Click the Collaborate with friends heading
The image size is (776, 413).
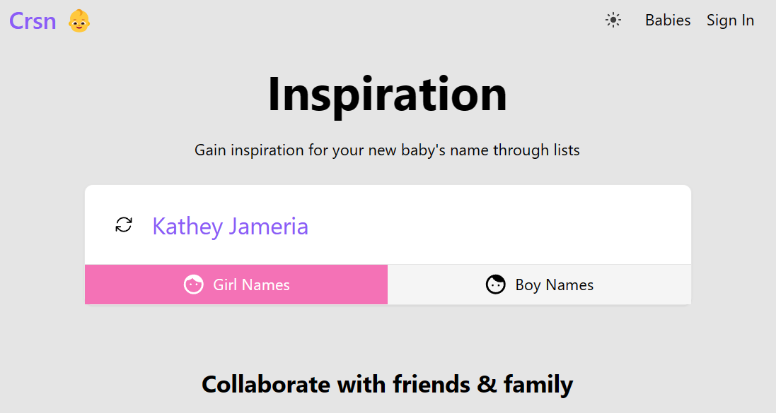click(388, 384)
